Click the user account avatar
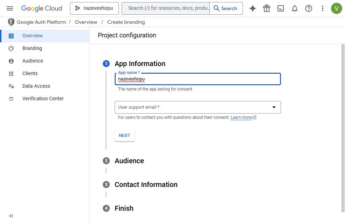The width and height of the screenshot is (345, 224). [336, 8]
